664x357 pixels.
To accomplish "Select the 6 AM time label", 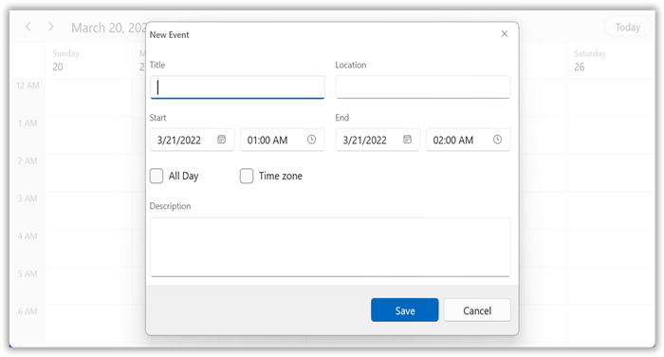I will pyautogui.click(x=28, y=311).
